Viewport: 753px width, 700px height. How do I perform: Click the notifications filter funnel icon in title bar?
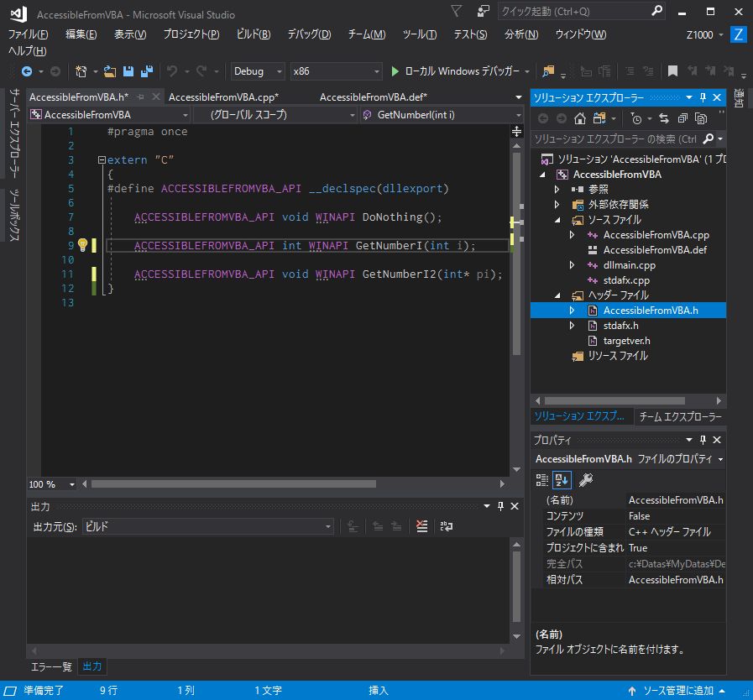pos(456,11)
